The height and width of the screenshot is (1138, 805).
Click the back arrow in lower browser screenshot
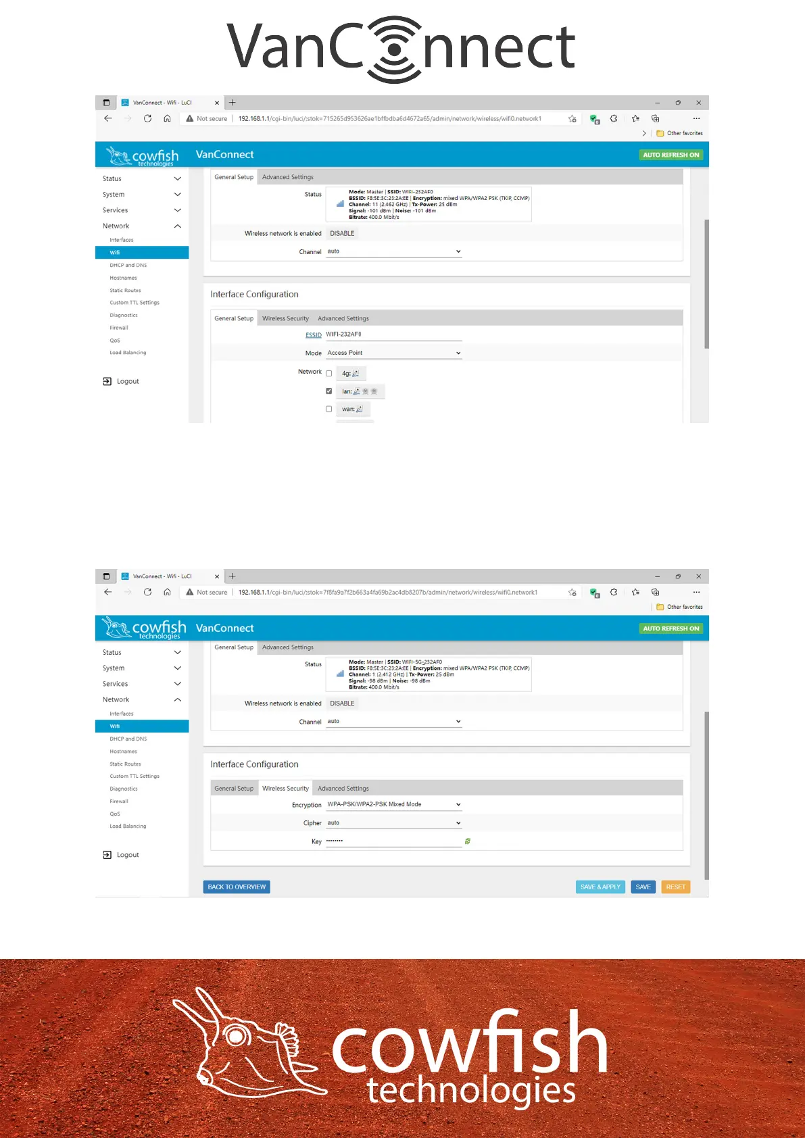108,592
